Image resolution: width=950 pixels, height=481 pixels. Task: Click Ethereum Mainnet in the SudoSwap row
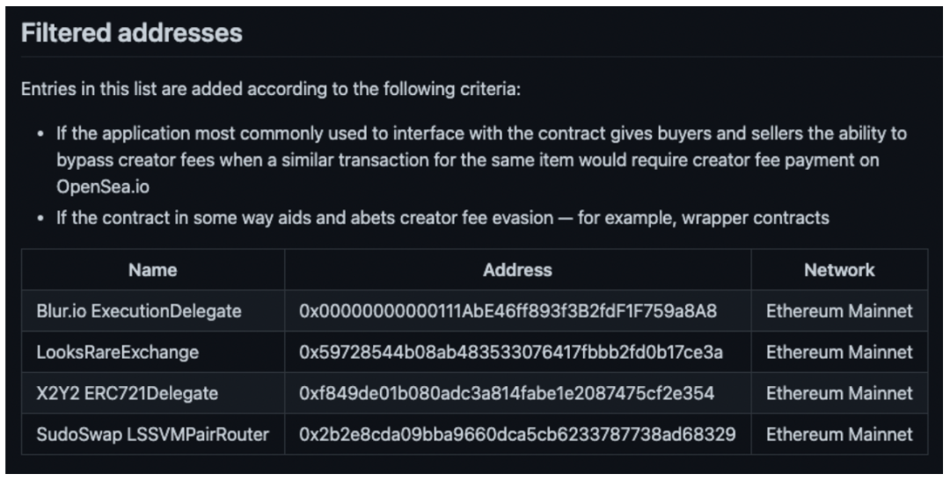click(x=839, y=434)
